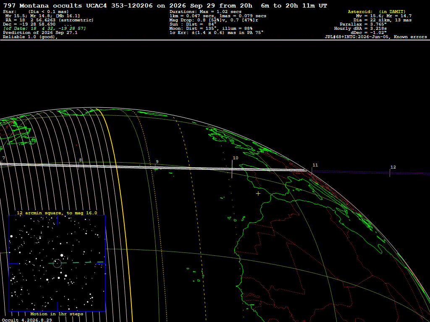
Task: Click the 'Reliable 1.0 (good)' status text
Action: coord(30,37)
